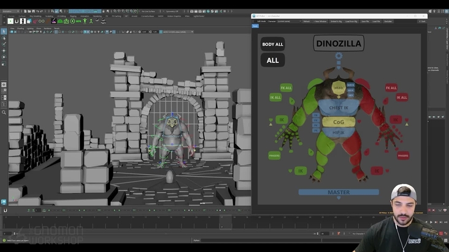Image resolution: width=449 pixels, height=252 pixels.
Task: Click the gear icon below DINOZILLA
Action: (339, 56)
